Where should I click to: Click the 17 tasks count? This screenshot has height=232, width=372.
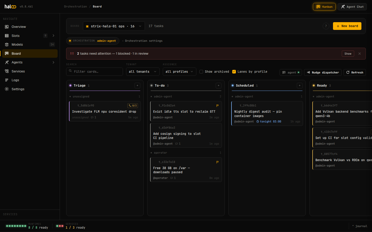pos(156,26)
